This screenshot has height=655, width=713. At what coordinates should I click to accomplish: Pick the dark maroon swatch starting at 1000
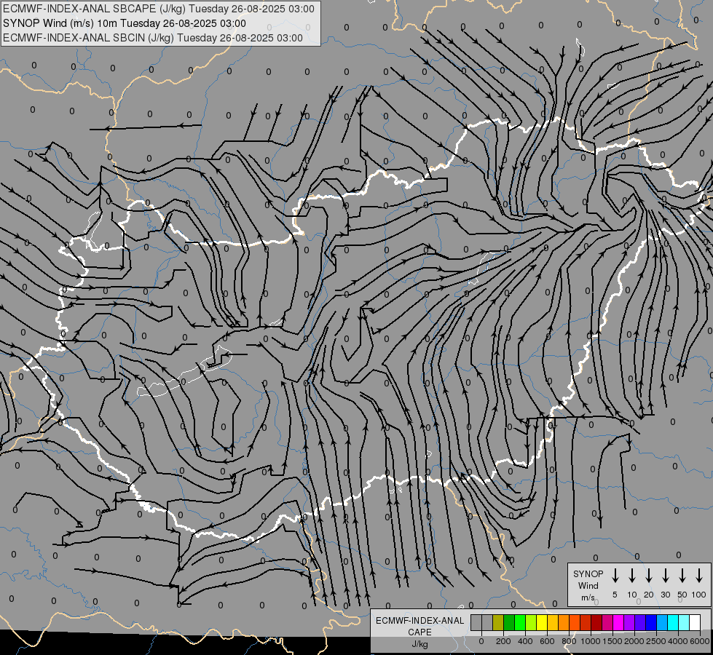coord(596,623)
